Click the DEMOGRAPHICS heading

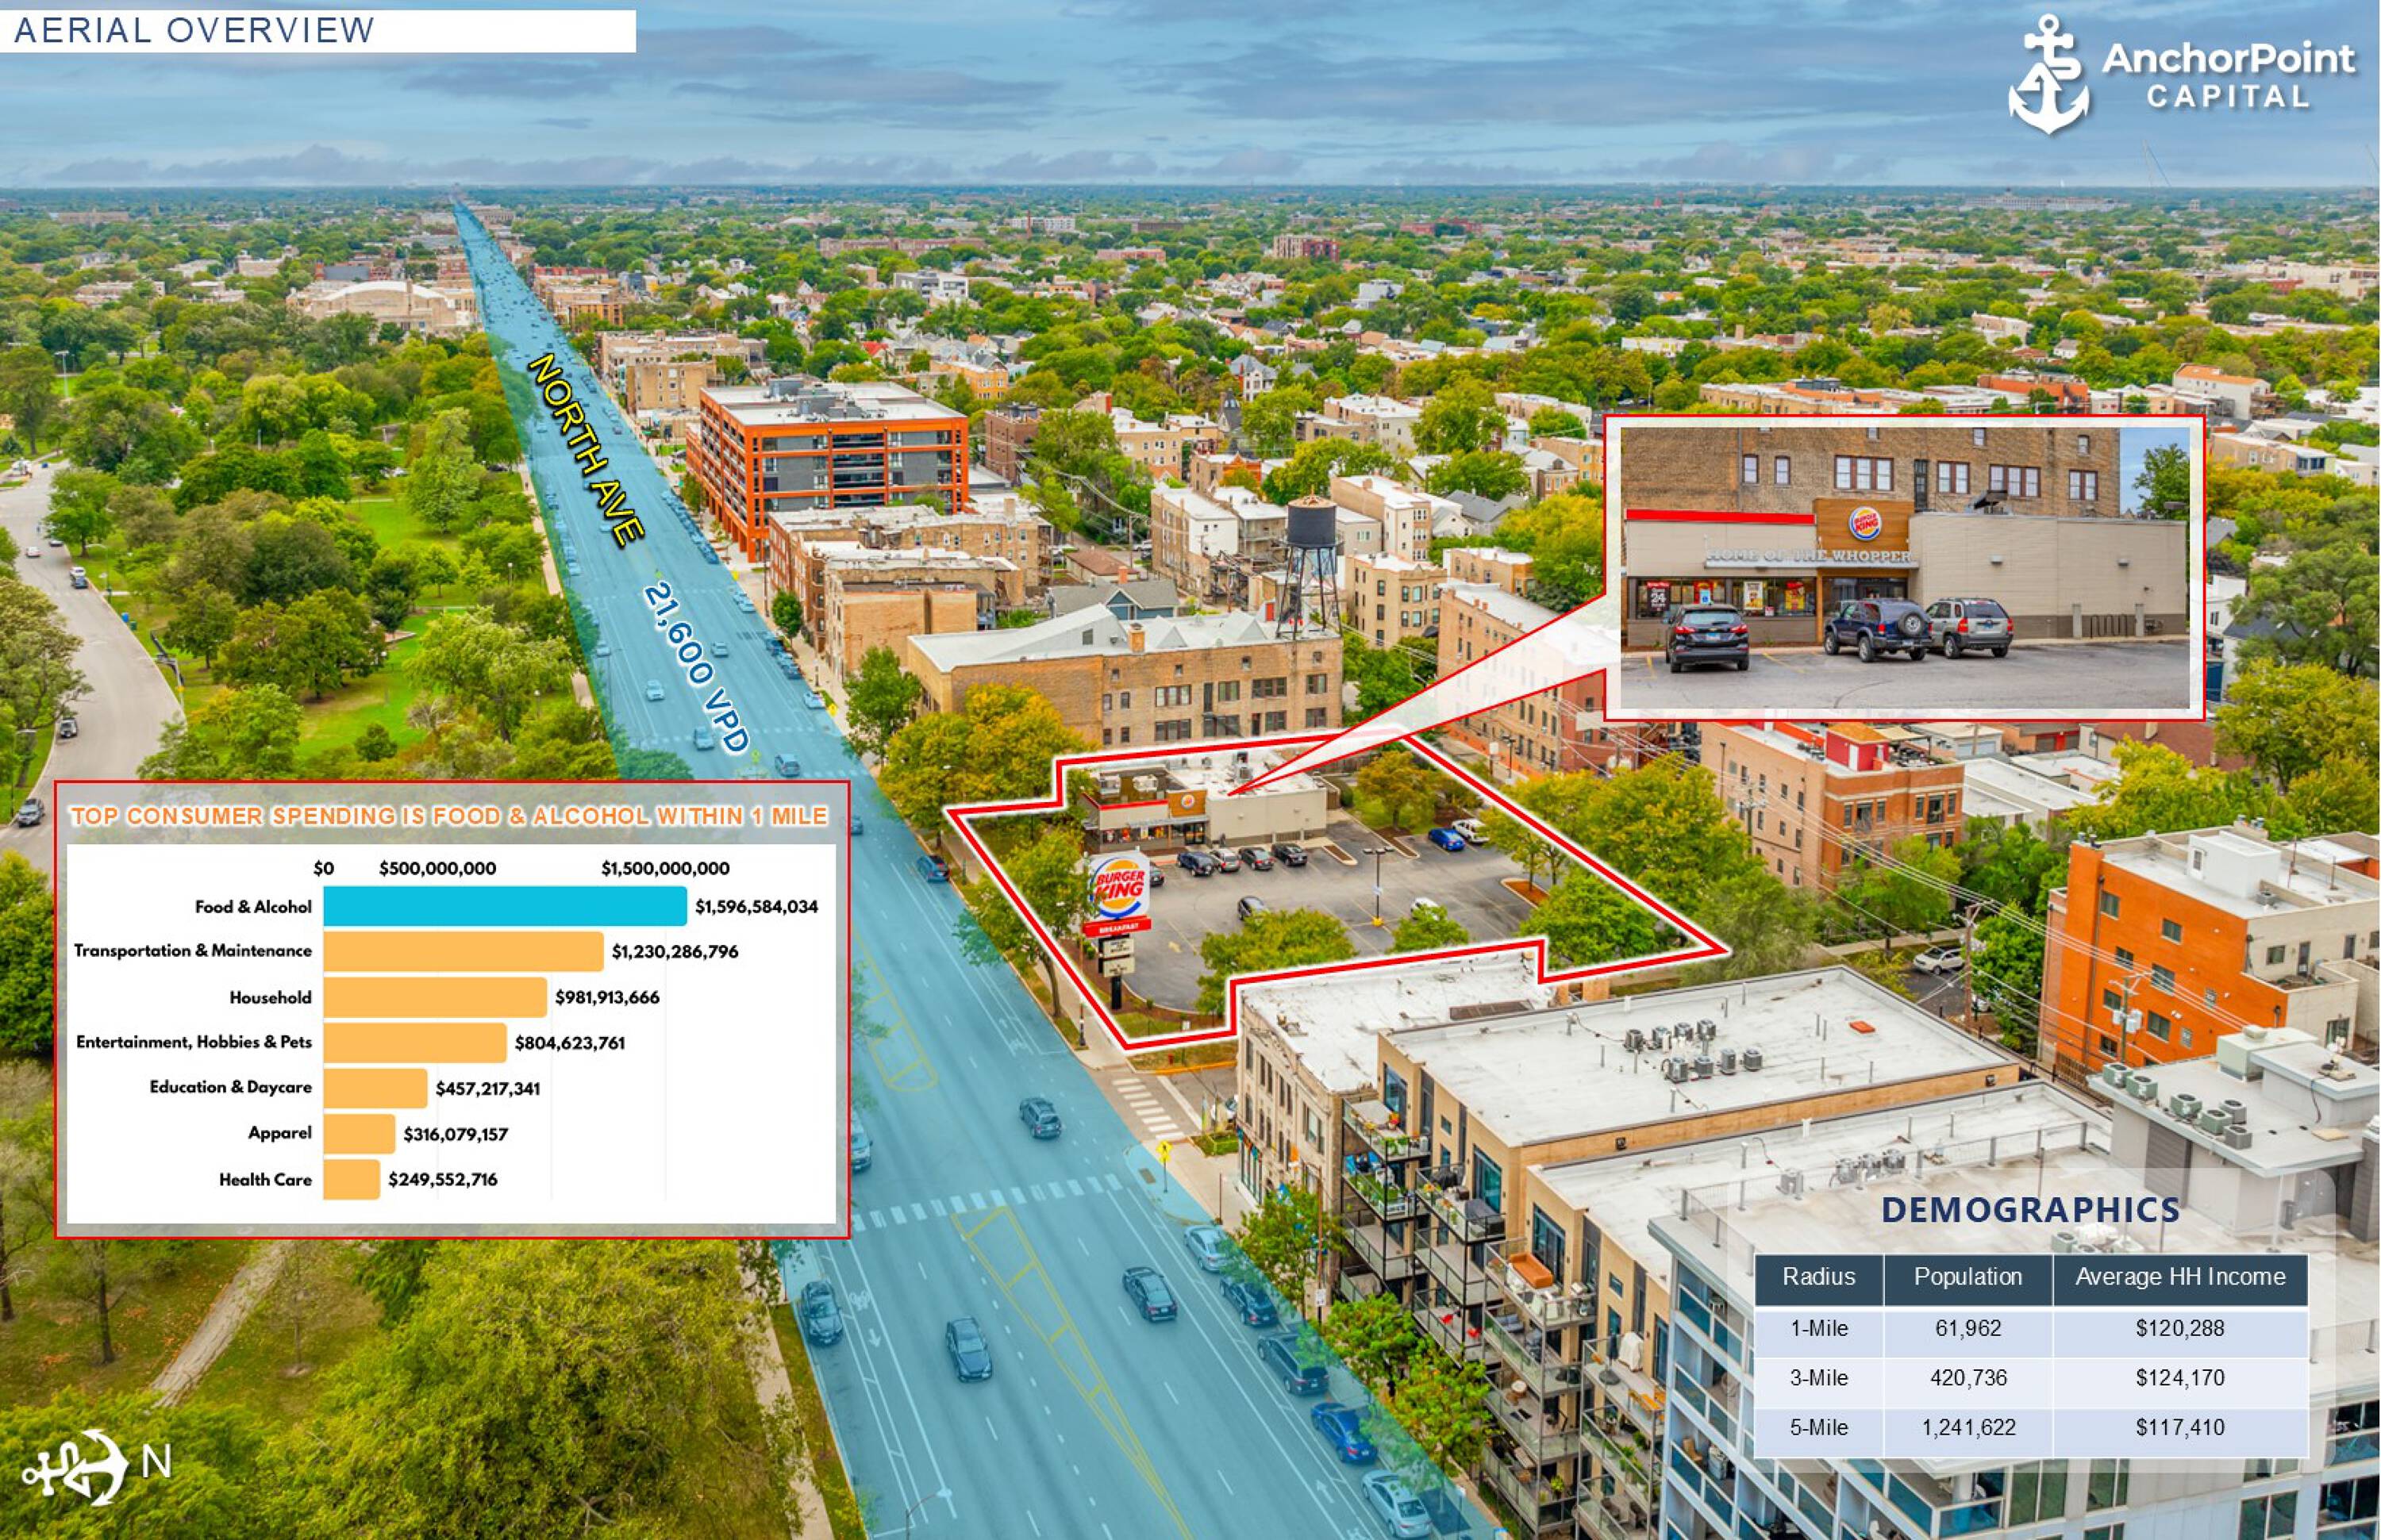click(x=2030, y=1210)
